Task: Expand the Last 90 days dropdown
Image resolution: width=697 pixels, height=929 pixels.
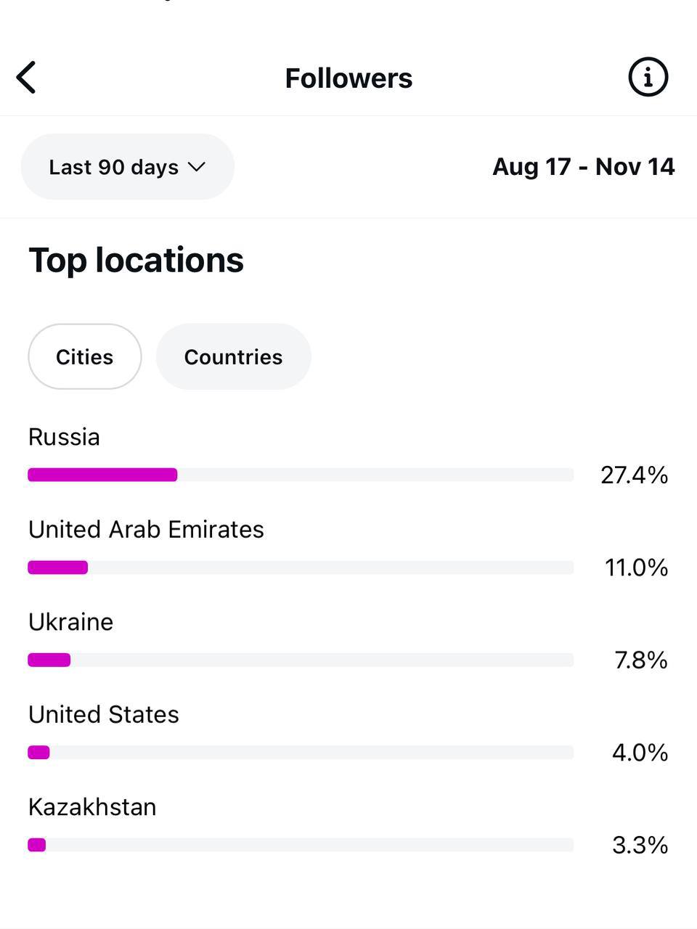Action: pos(127,167)
